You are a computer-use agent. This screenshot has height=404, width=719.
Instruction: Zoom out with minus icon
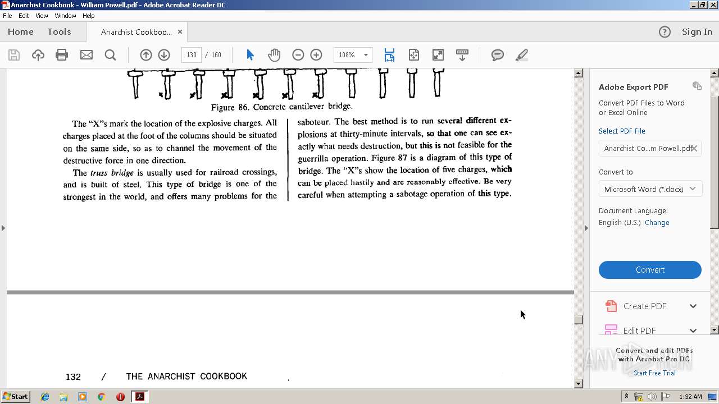point(298,55)
